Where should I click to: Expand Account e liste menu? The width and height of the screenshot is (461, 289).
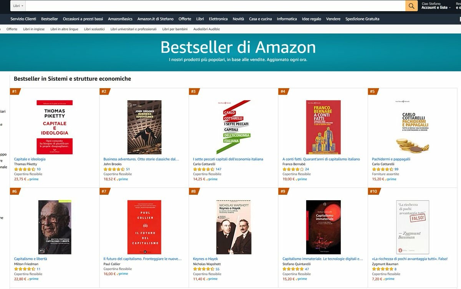436,8
